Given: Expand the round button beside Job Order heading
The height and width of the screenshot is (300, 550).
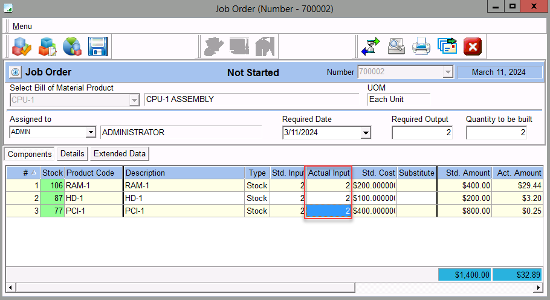Looking at the screenshot, I should [x=16, y=72].
